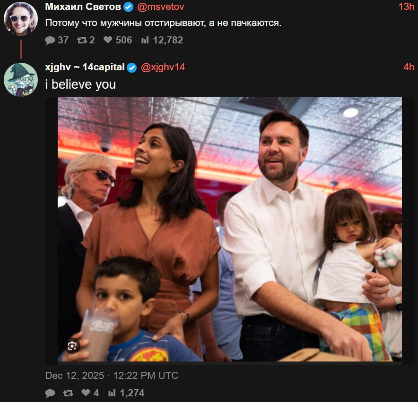Click the 13h timestamp link

click(x=407, y=7)
